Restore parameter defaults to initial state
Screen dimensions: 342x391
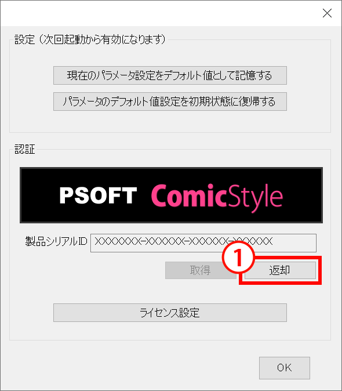[x=170, y=102]
